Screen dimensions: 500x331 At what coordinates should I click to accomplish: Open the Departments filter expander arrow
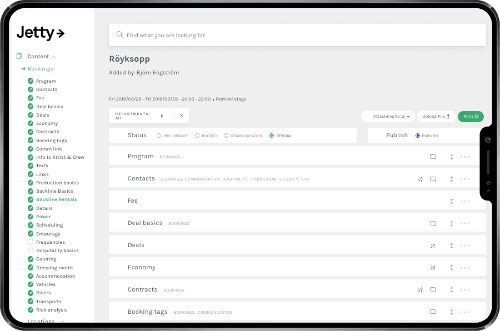(x=162, y=116)
